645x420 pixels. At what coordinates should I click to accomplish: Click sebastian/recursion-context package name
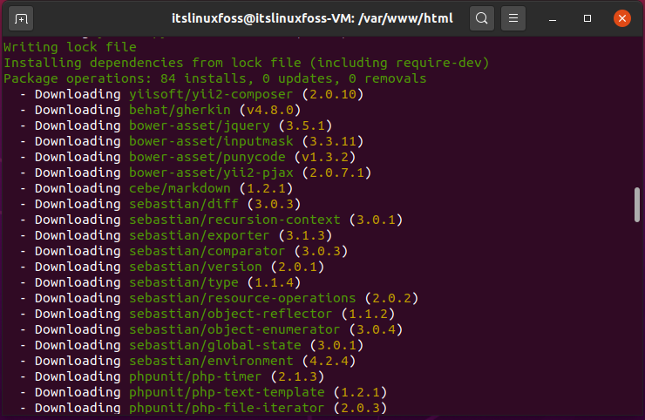click(234, 220)
